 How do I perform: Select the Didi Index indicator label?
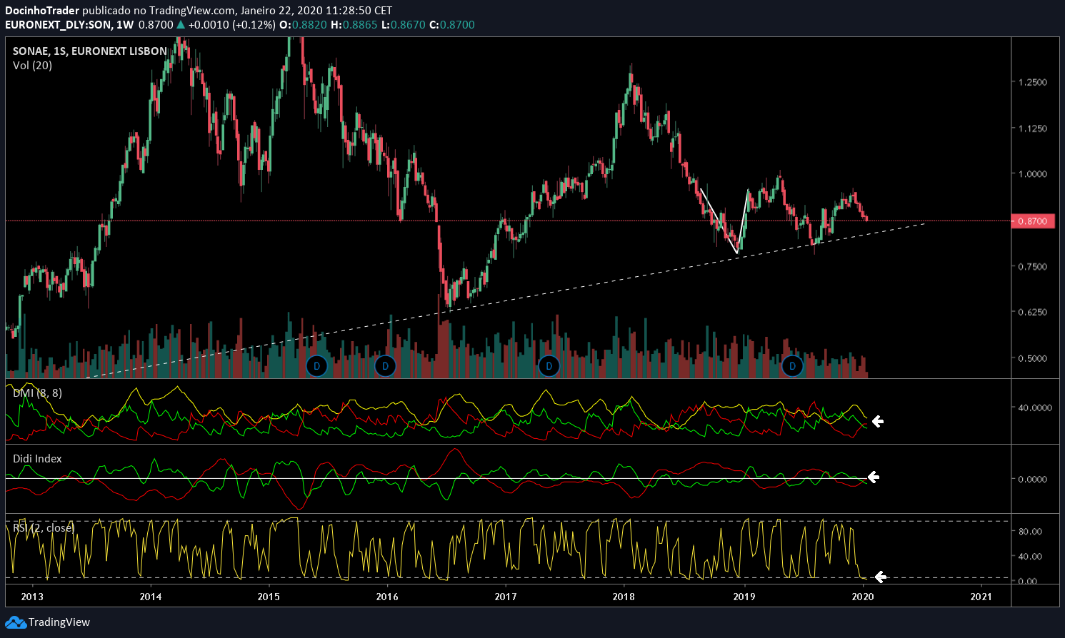[37, 459]
